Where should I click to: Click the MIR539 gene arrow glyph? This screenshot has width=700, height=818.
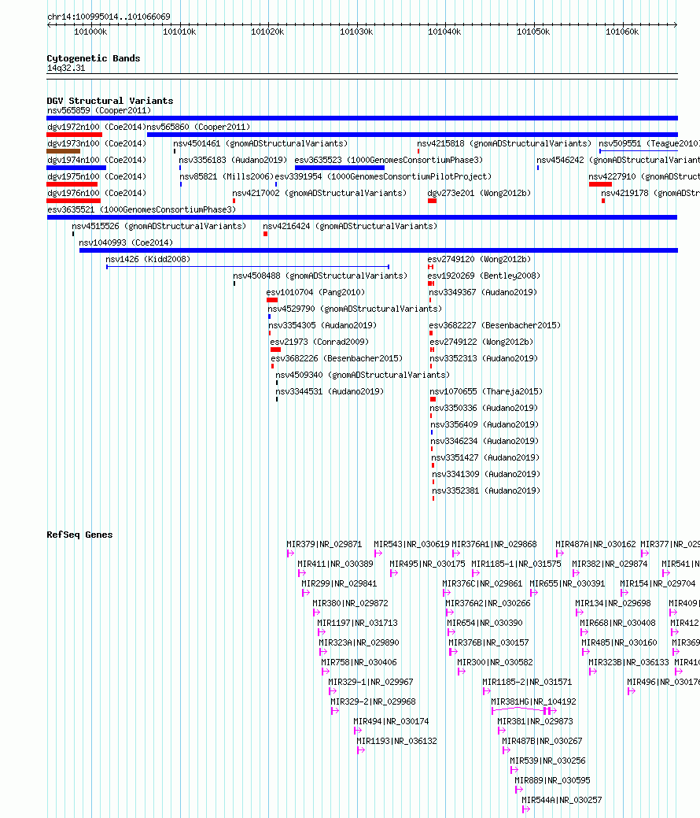pos(514,770)
